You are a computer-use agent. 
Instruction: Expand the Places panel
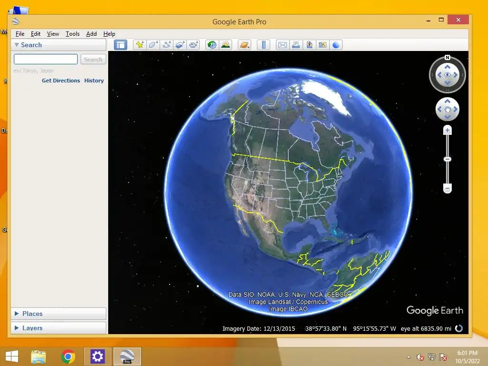point(17,314)
